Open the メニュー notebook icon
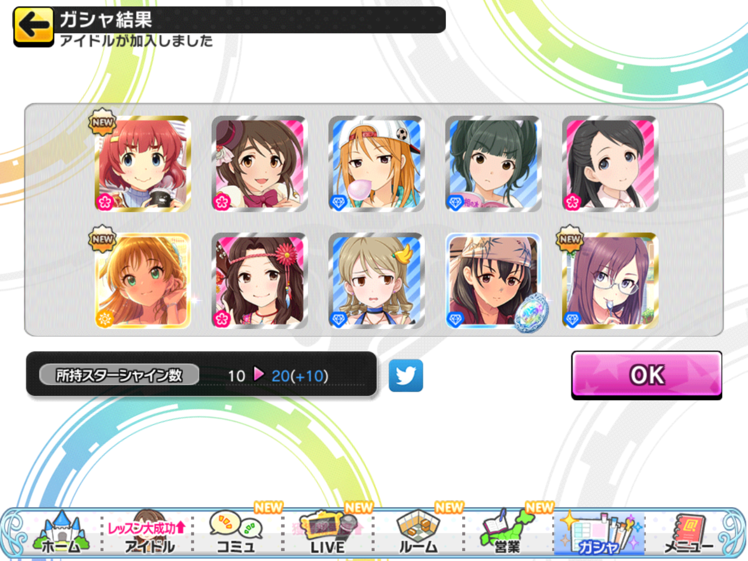Screen dimensions: 748x561 [x=688, y=533]
